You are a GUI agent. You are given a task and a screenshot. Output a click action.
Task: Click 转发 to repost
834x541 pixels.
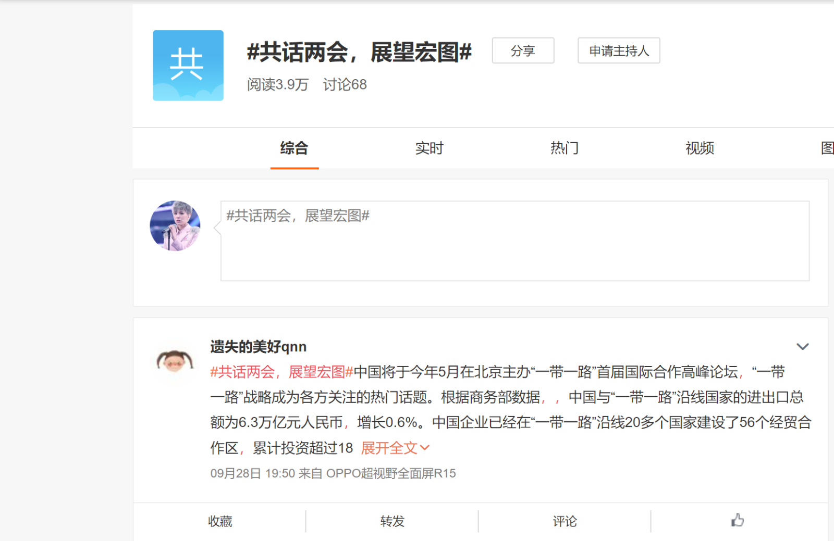[392, 521]
